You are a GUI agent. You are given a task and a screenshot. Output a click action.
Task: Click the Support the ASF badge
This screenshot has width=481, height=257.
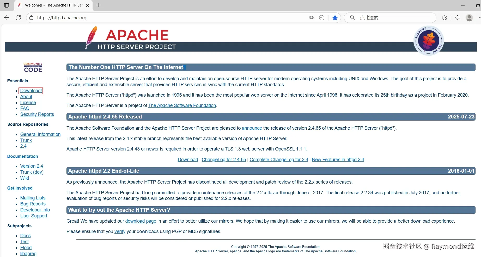(x=428, y=41)
